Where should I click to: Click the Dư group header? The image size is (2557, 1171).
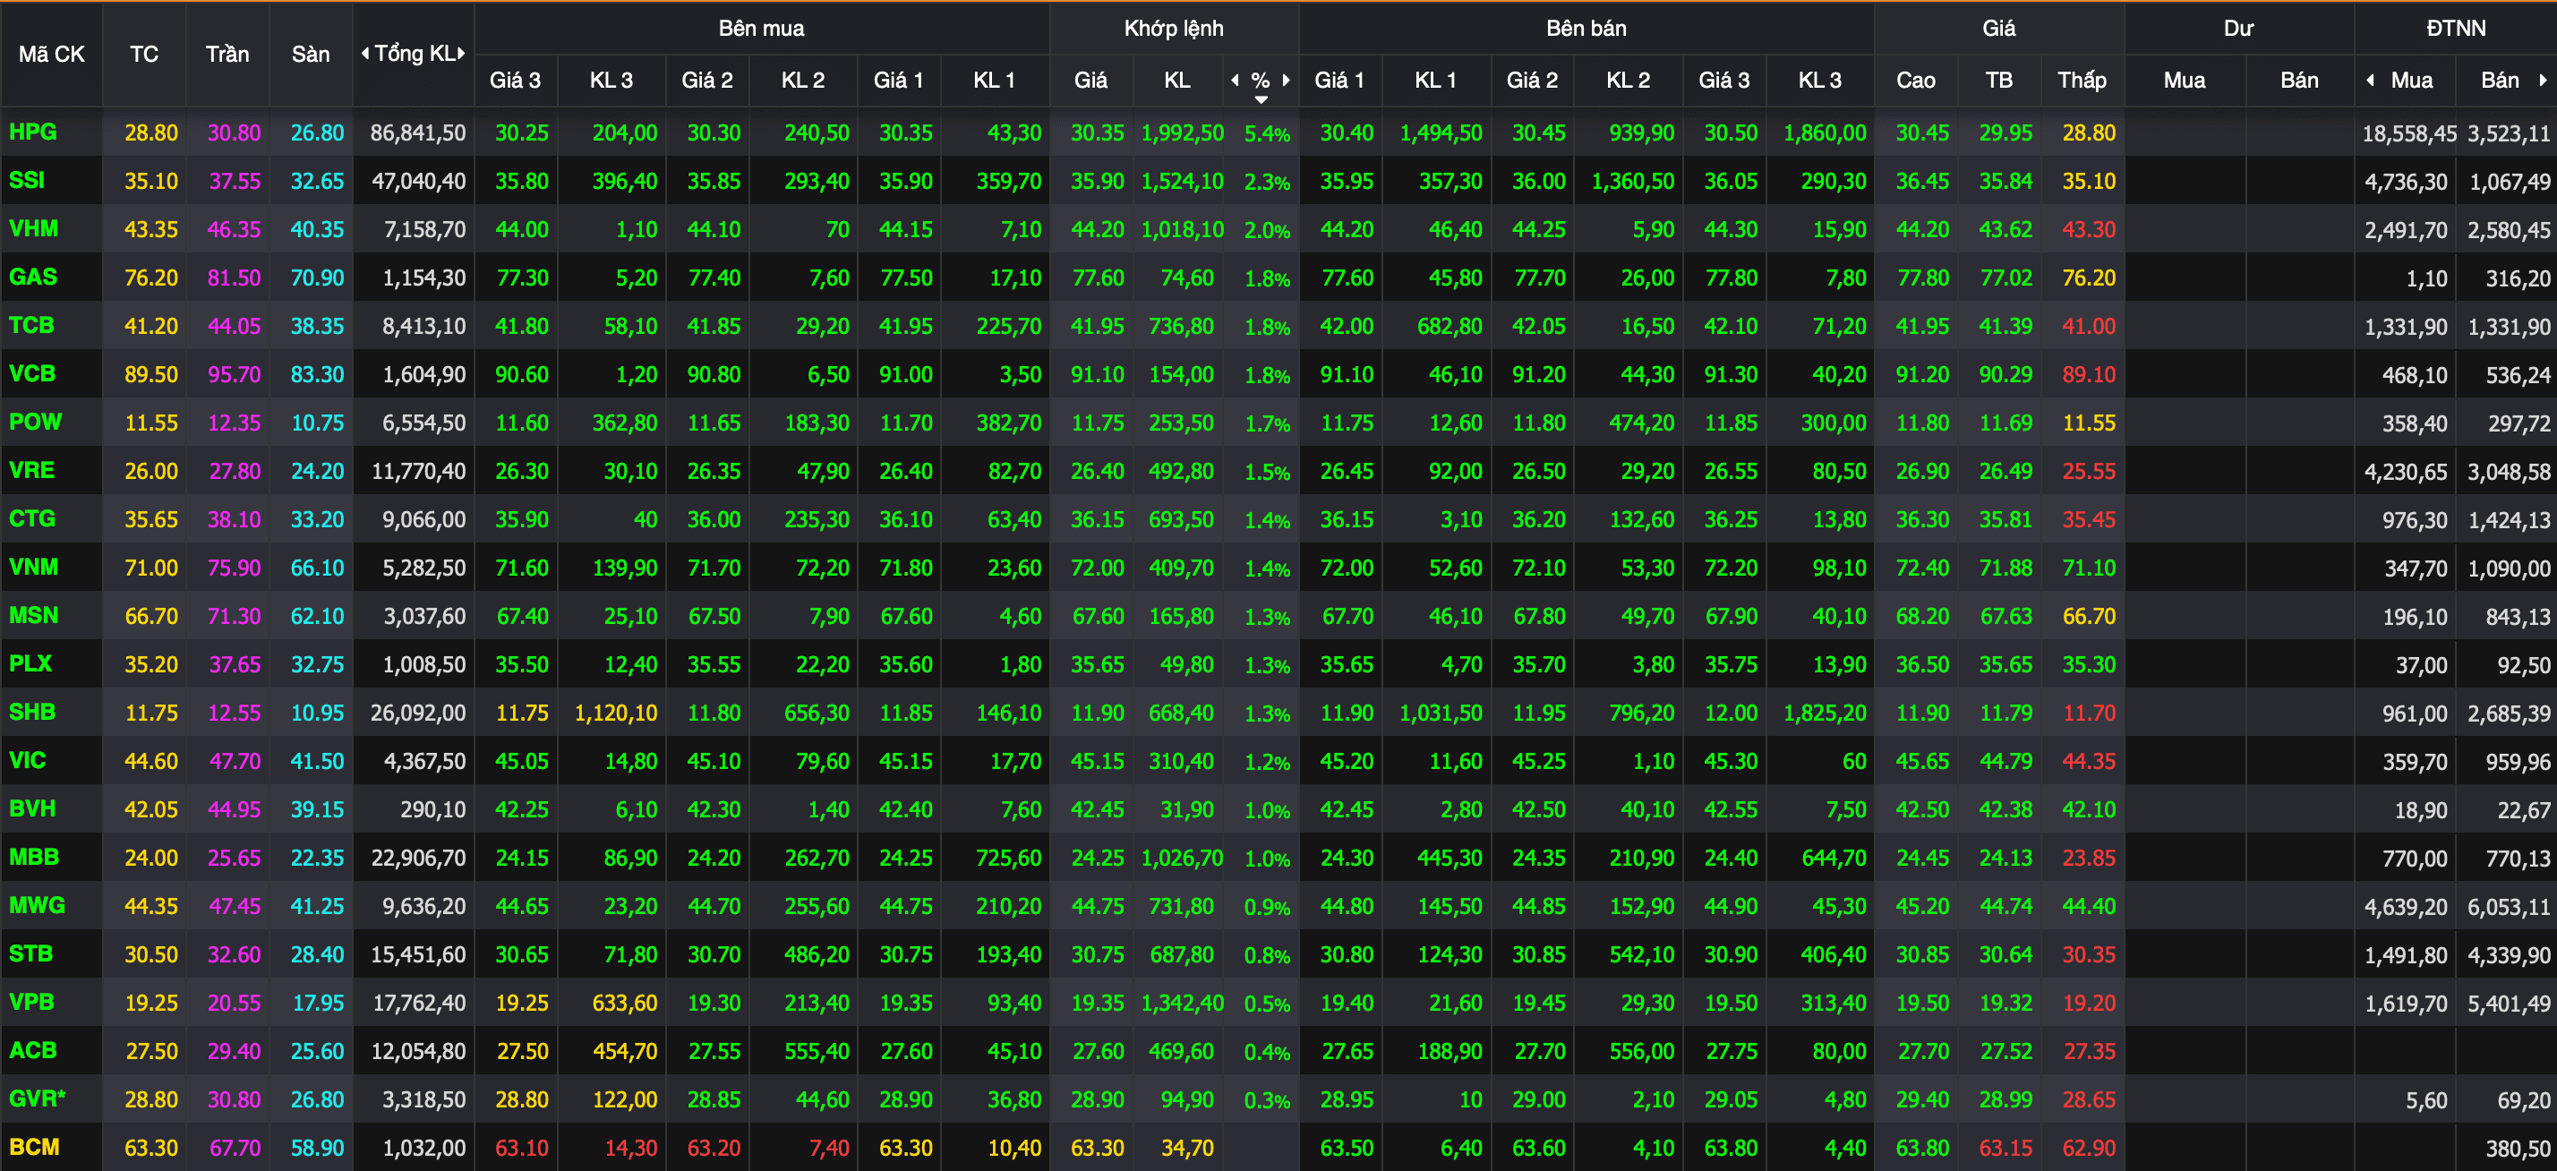2238,28
